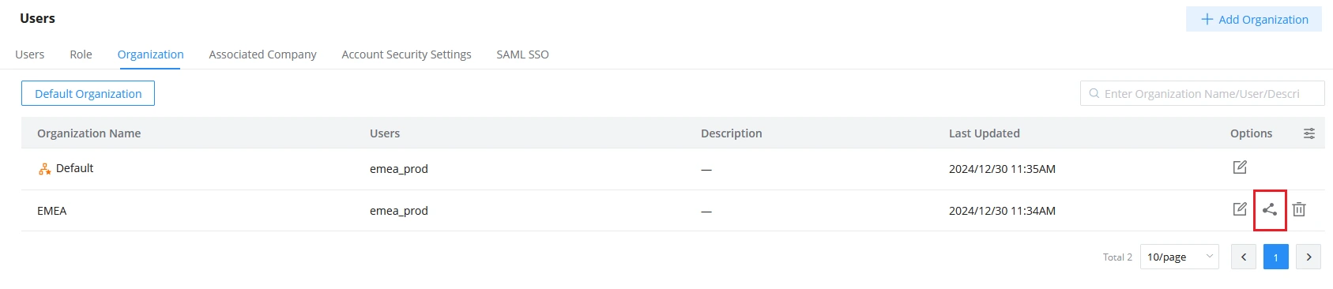Image resolution: width=1333 pixels, height=289 pixels.
Task: Click the share icon for EMEA
Action: coord(1270,209)
